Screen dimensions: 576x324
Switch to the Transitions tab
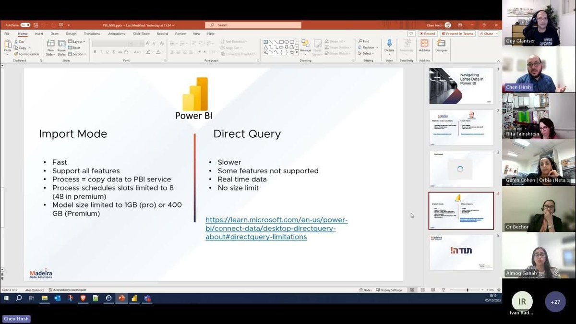(92, 34)
